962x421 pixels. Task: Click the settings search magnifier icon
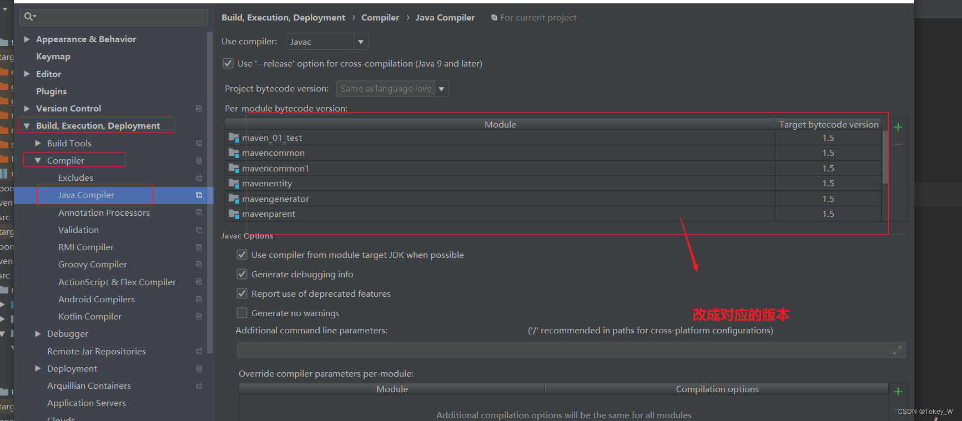[x=29, y=17]
